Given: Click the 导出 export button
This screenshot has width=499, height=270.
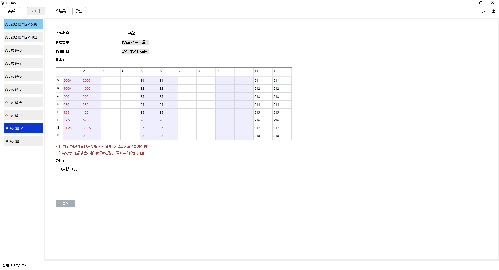Looking at the screenshot, I should point(79,11).
